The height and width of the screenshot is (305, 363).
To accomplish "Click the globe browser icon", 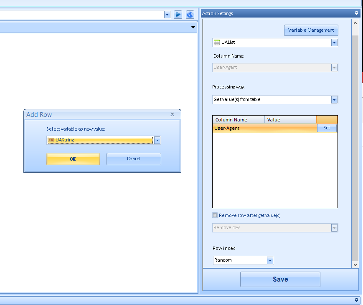I will pyautogui.click(x=190, y=15).
